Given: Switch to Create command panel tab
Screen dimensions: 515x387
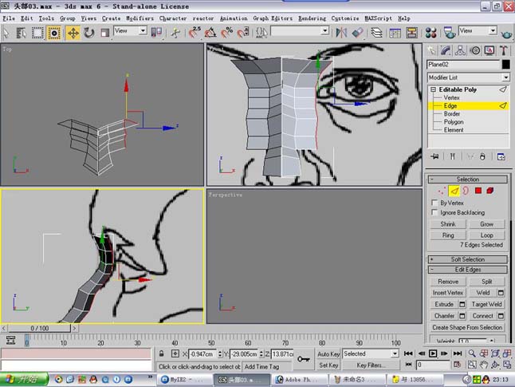Looking at the screenshot, I should point(431,50).
